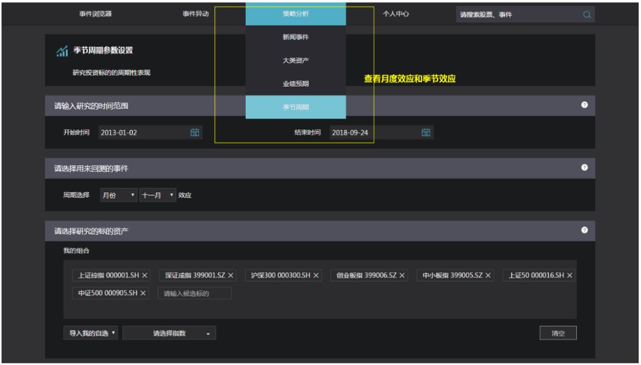The width and height of the screenshot is (641, 365).
Task: Click the search magnifier icon
Action: (588, 14)
